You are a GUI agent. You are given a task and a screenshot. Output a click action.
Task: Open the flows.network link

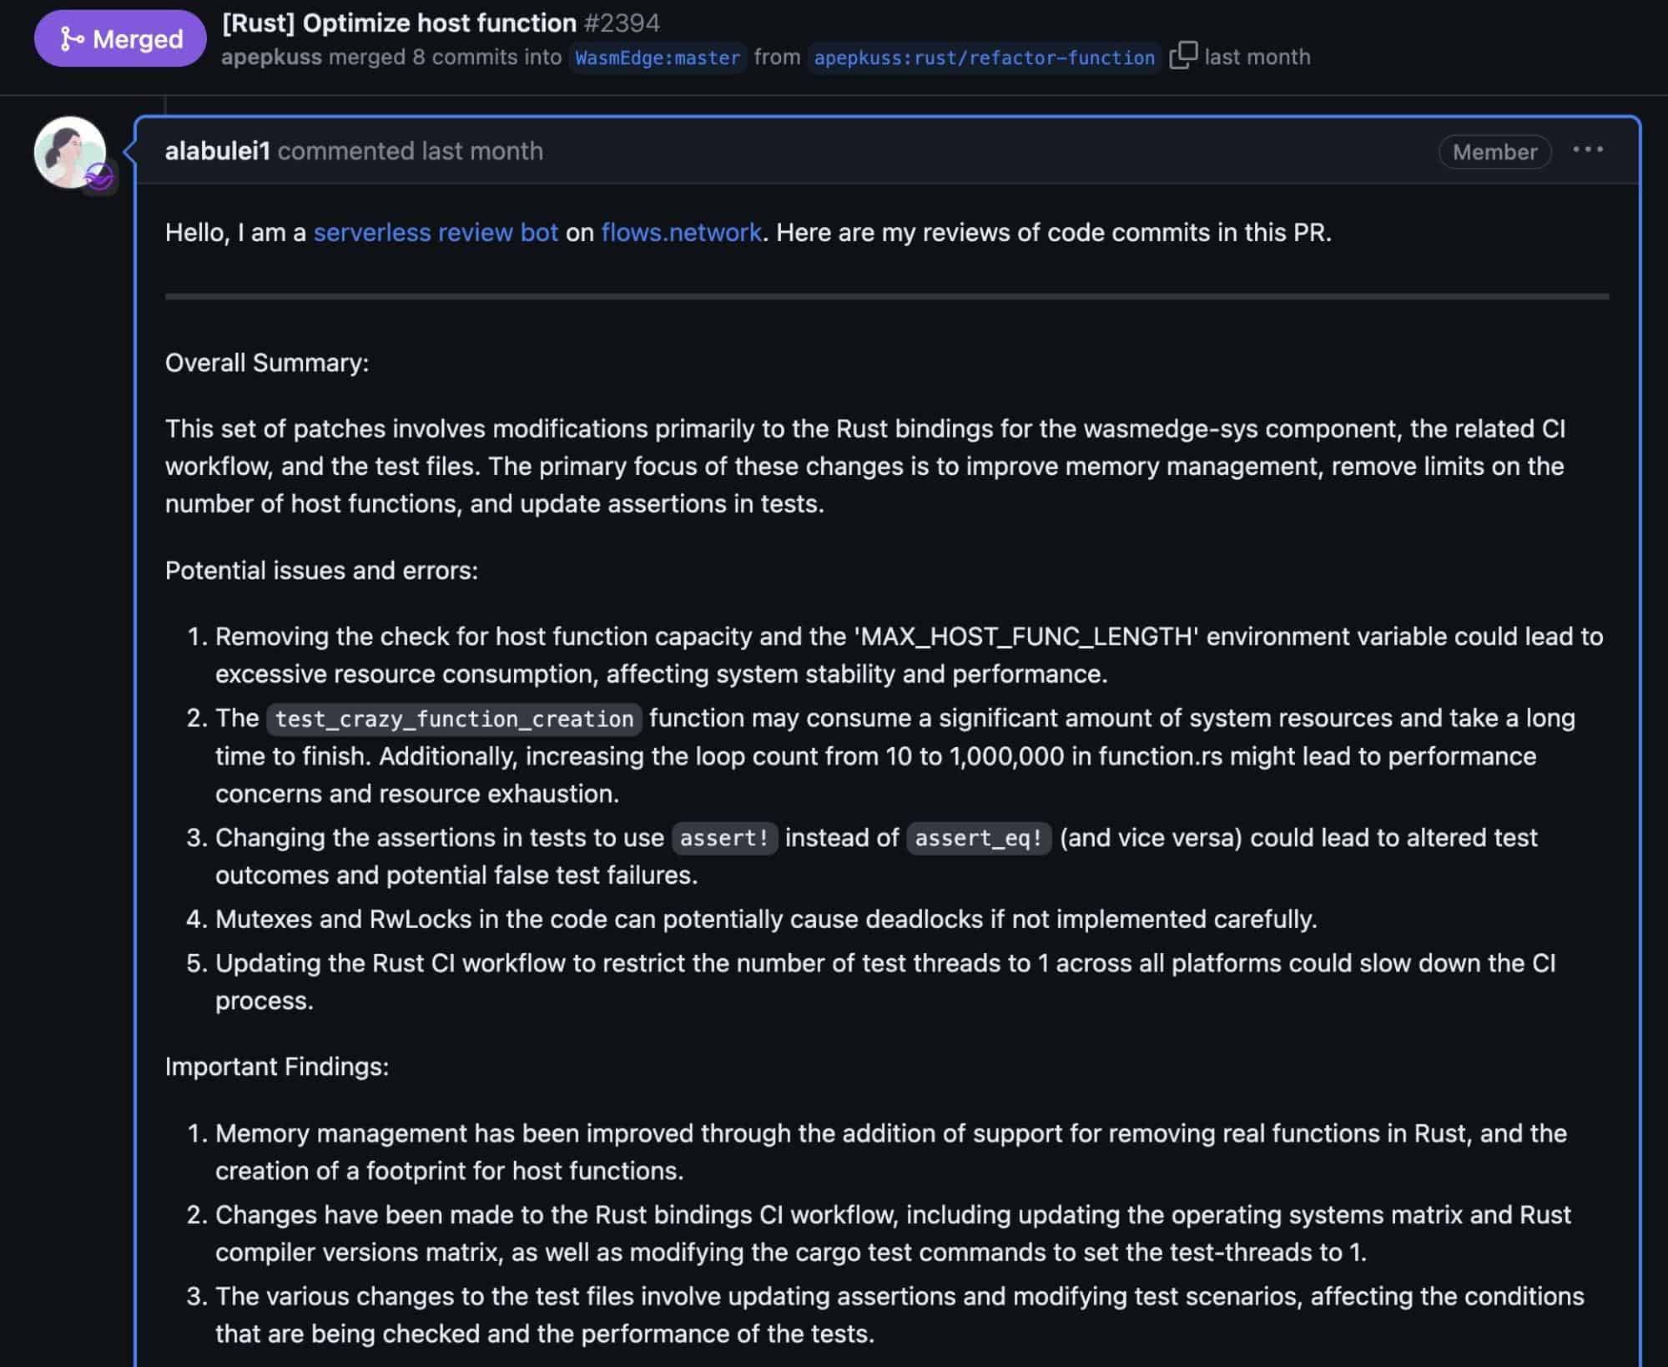(681, 232)
